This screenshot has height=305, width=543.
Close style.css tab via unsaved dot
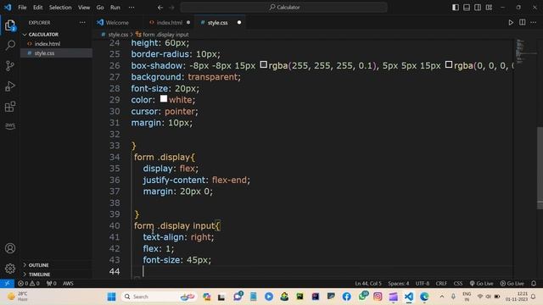coord(239,23)
